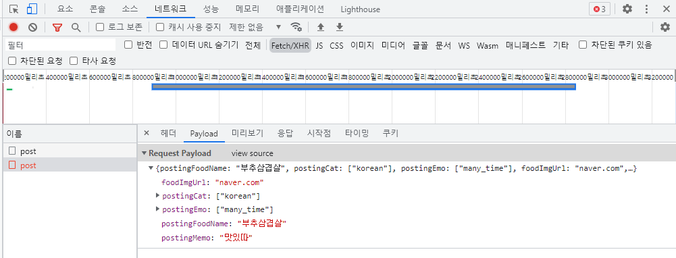Viewport: 676px width, 258px height.
Task: Close the request details panel with X
Action: [x=146, y=133]
